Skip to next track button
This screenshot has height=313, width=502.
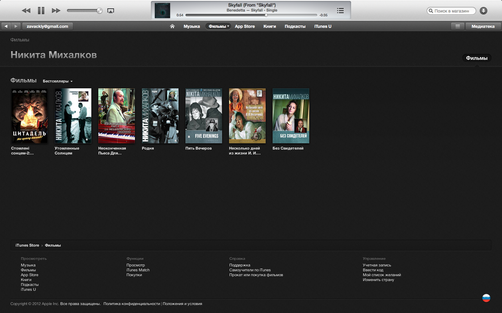pyautogui.click(x=56, y=11)
